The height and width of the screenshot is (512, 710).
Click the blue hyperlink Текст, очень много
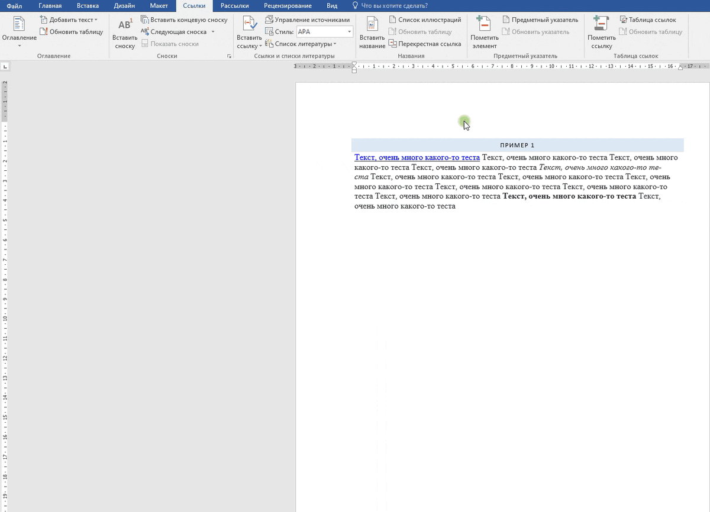[417, 157]
